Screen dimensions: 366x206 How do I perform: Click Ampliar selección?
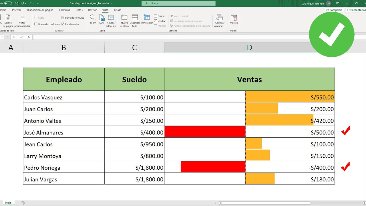tap(111, 21)
